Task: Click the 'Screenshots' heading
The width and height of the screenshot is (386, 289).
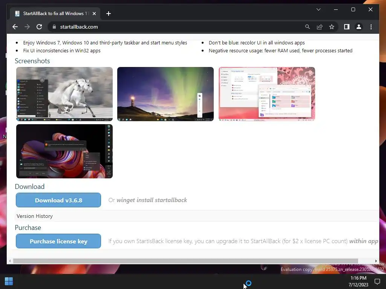Action: [x=32, y=61]
